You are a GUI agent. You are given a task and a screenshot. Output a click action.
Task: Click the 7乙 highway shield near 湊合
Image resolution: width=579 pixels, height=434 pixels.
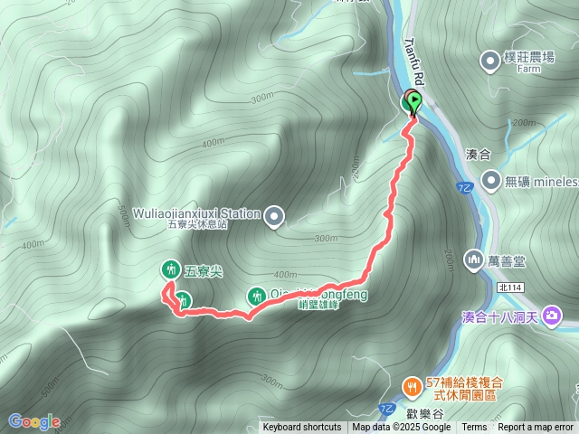[464, 188]
